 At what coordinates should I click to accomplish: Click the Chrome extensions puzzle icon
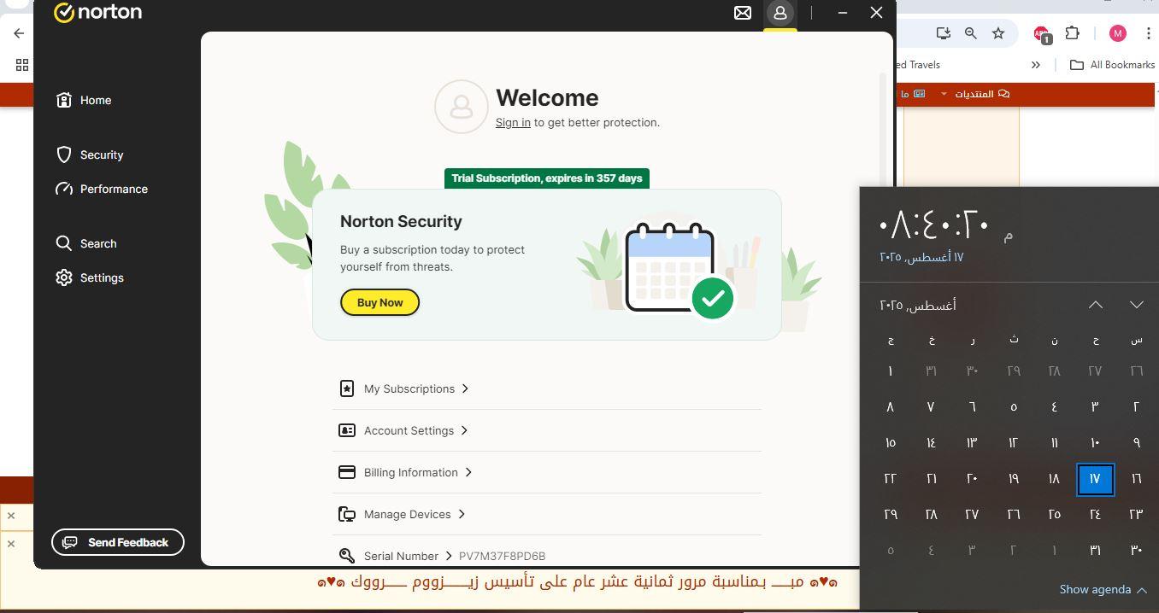tap(1072, 33)
